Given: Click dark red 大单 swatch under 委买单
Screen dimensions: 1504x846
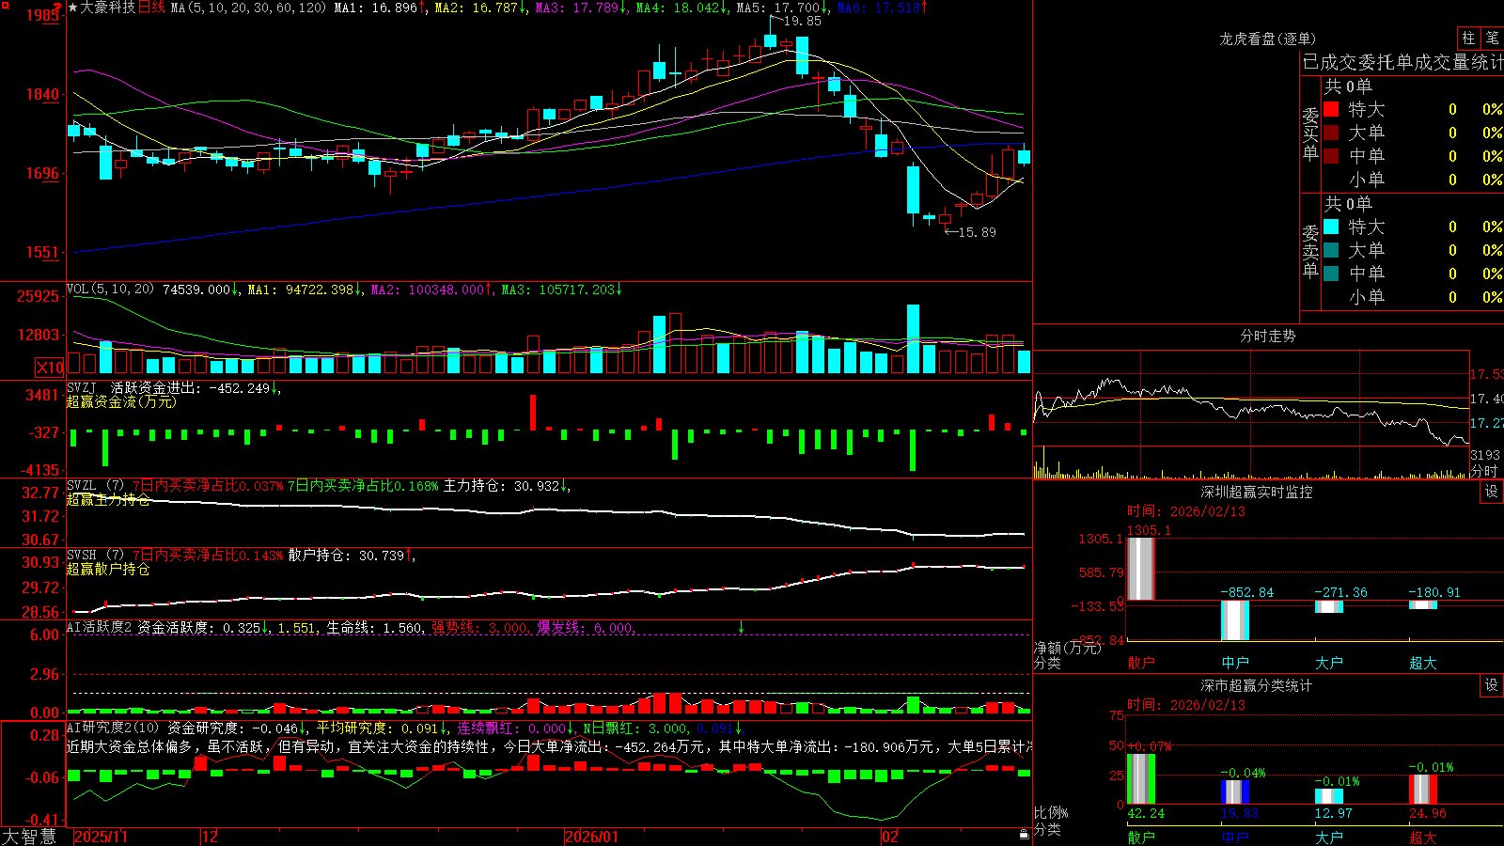Looking at the screenshot, I should (1331, 133).
